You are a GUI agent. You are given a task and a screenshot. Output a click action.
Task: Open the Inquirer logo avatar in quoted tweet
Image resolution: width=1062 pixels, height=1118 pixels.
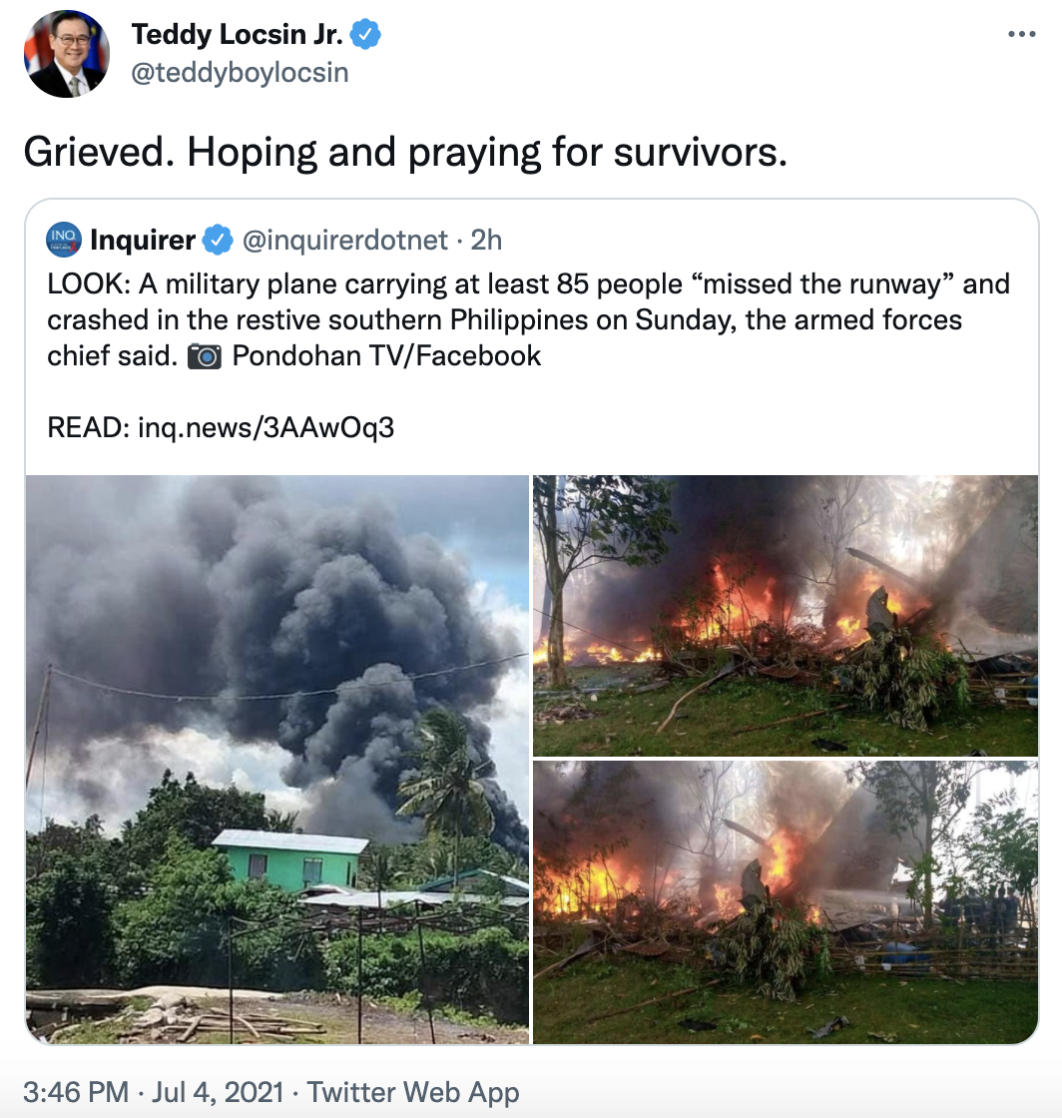[64, 241]
